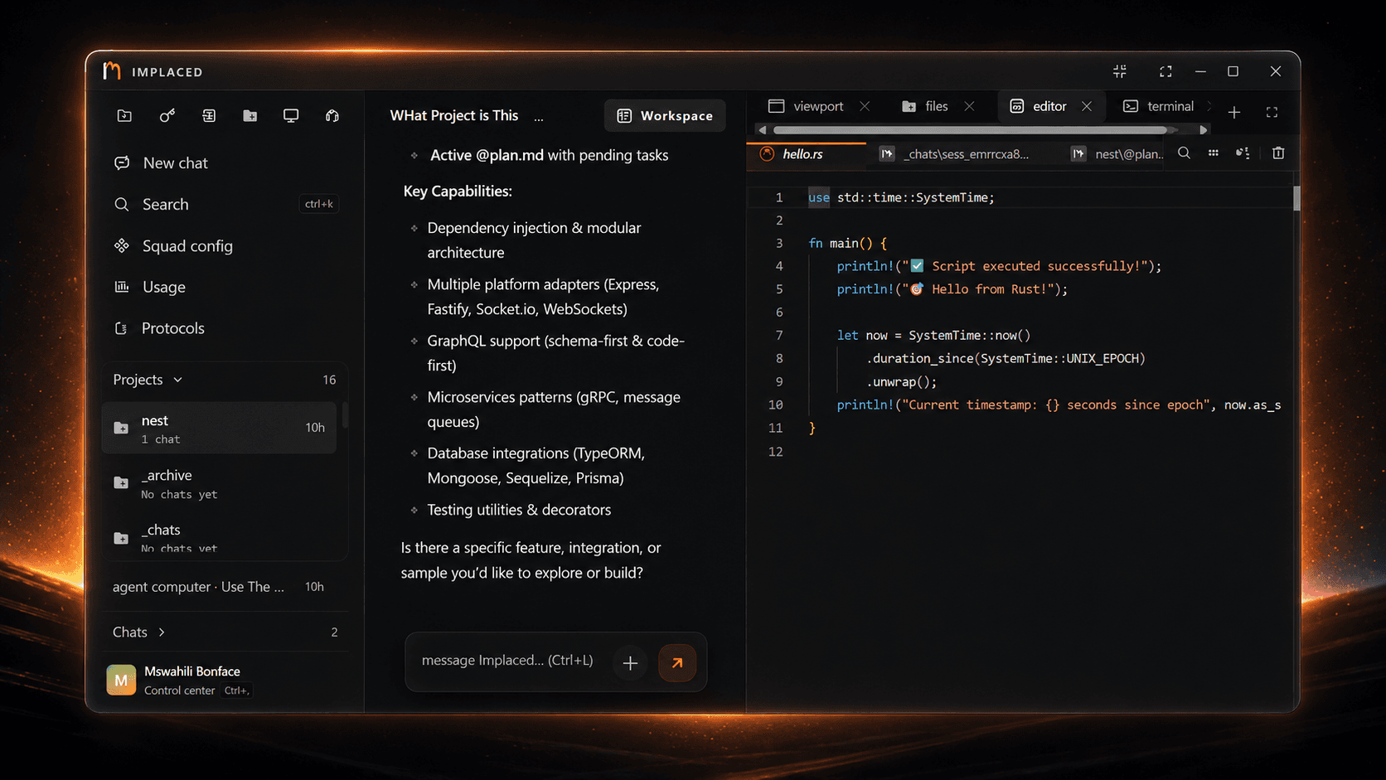Send message with the orange arrow button

tap(677, 663)
